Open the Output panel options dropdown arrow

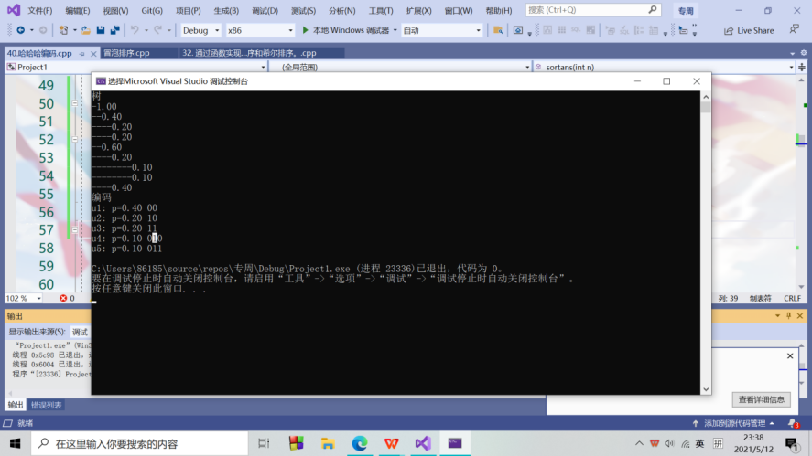(777, 315)
